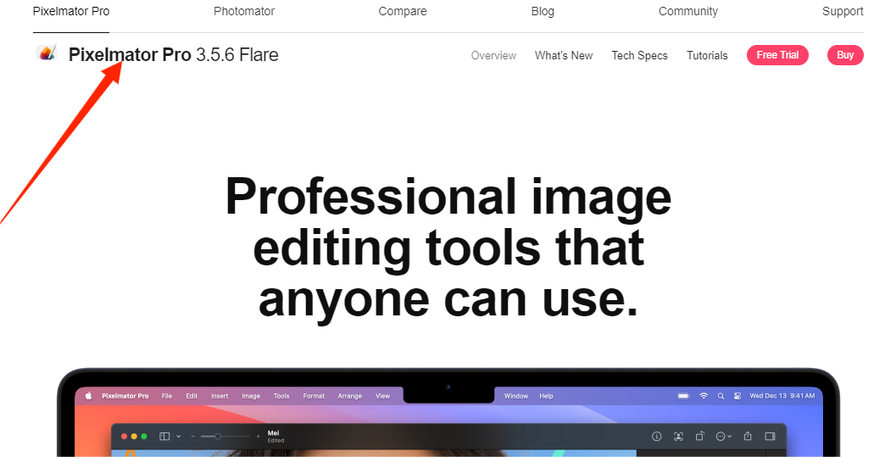Open the Tutorials page
Image resolution: width=885 pixels, height=457 pixels.
pyautogui.click(x=707, y=55)
